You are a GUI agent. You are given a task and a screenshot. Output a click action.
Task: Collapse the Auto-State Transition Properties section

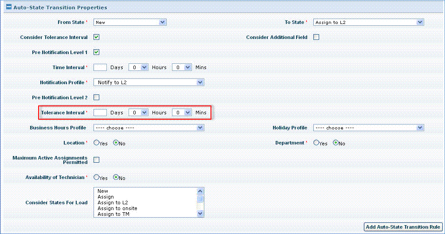pos(8,8)
